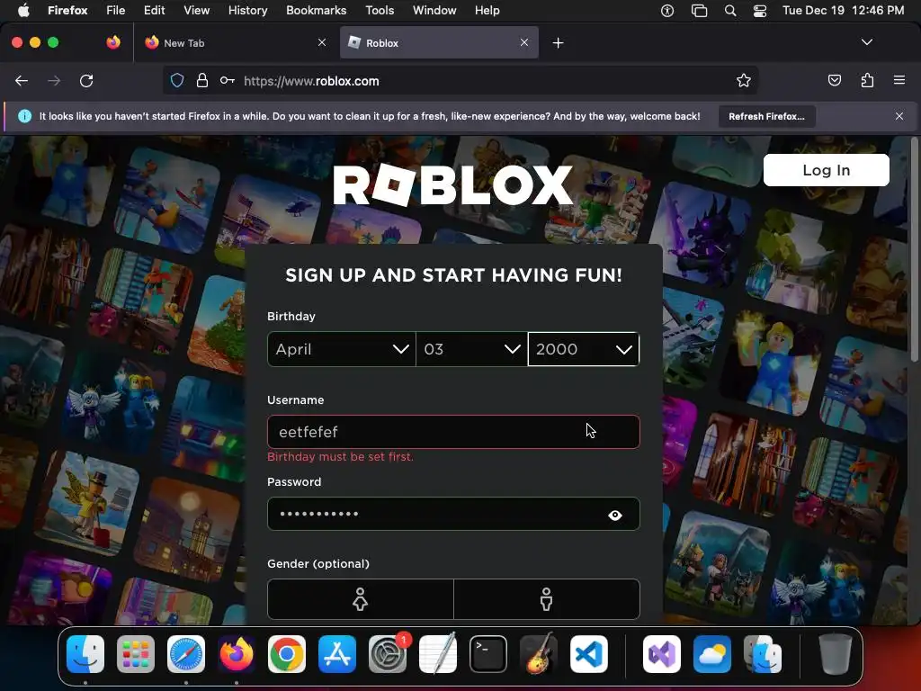Image resolution: width=921 pixels, height=691 pixels.
Task: Open GarageBand from the Dock
Action: (x=539, y=653)
